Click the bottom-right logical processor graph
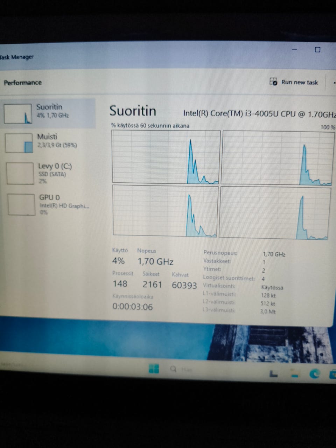This screenshot has width=336, height=448. pos(275,213)
